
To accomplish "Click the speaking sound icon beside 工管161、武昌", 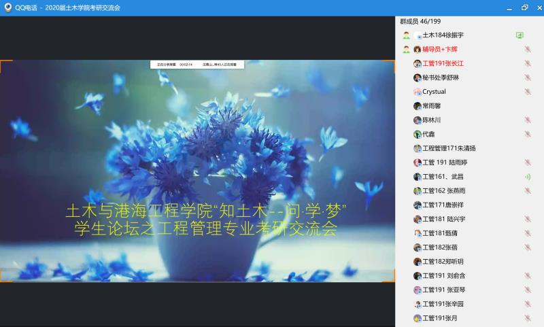I will (x=528, y=177).
